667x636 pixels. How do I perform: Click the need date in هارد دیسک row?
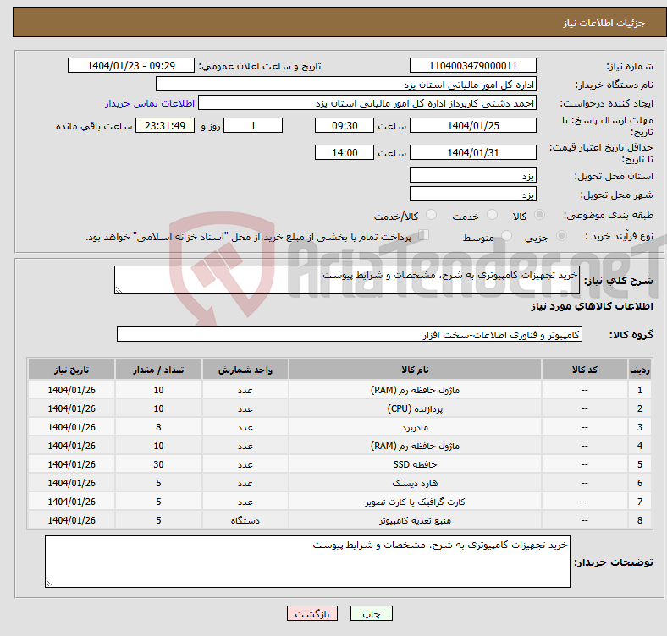click(71, 483)
